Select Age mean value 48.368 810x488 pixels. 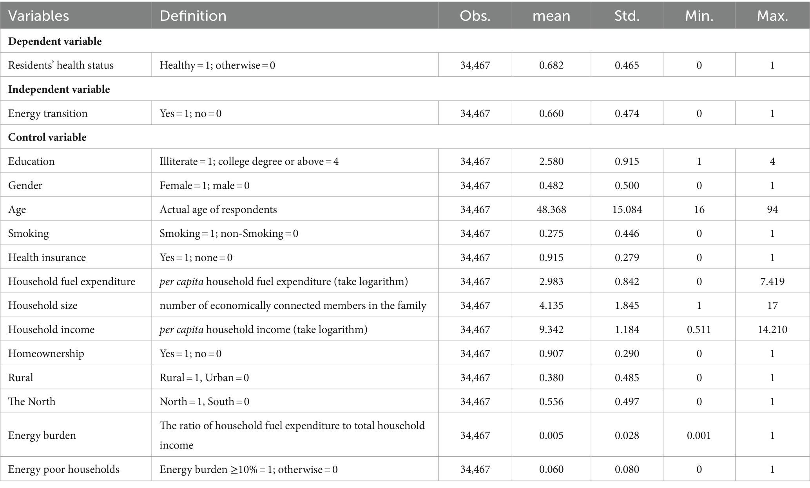tap(551, 209)
